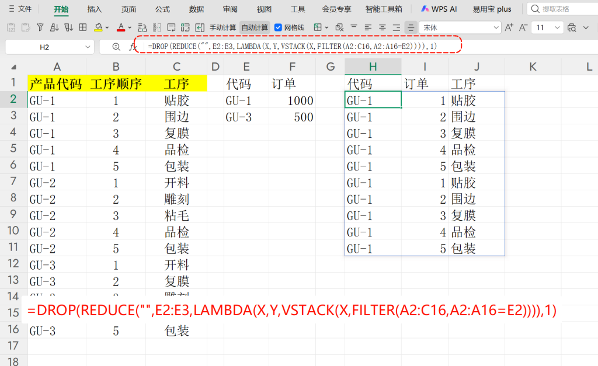Click the select-all corner triangle

(x=14, y=67)
